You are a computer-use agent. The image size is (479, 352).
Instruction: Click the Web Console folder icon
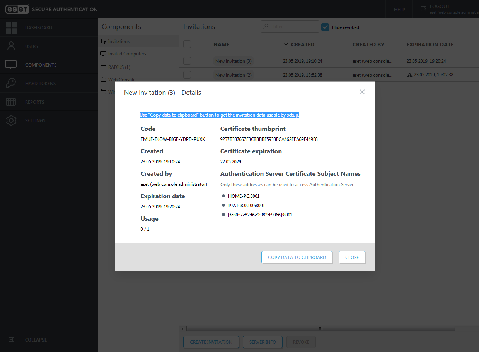(x=103, y=79)
